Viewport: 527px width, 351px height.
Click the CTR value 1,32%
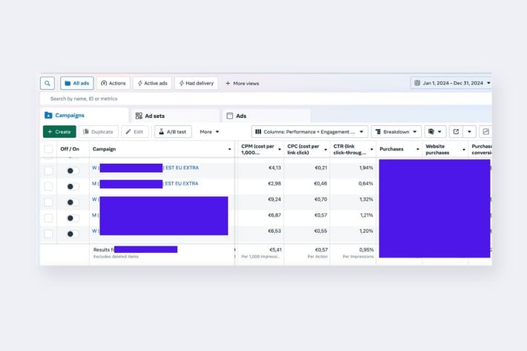366,199
